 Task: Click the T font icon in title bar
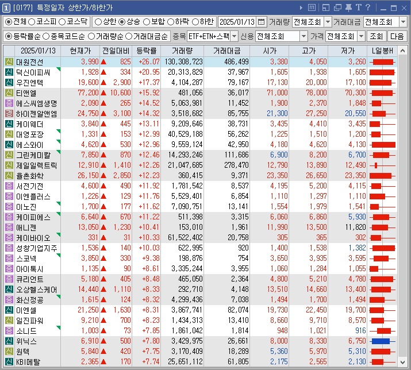358,7
